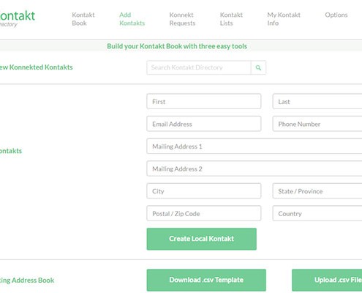Click the Phone Number field
The width and height of the screenshot is (362, 293).
click(317, 124)
